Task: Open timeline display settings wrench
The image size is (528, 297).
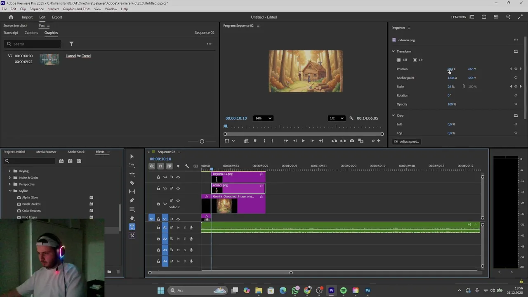Action: [x=187, y=166]
